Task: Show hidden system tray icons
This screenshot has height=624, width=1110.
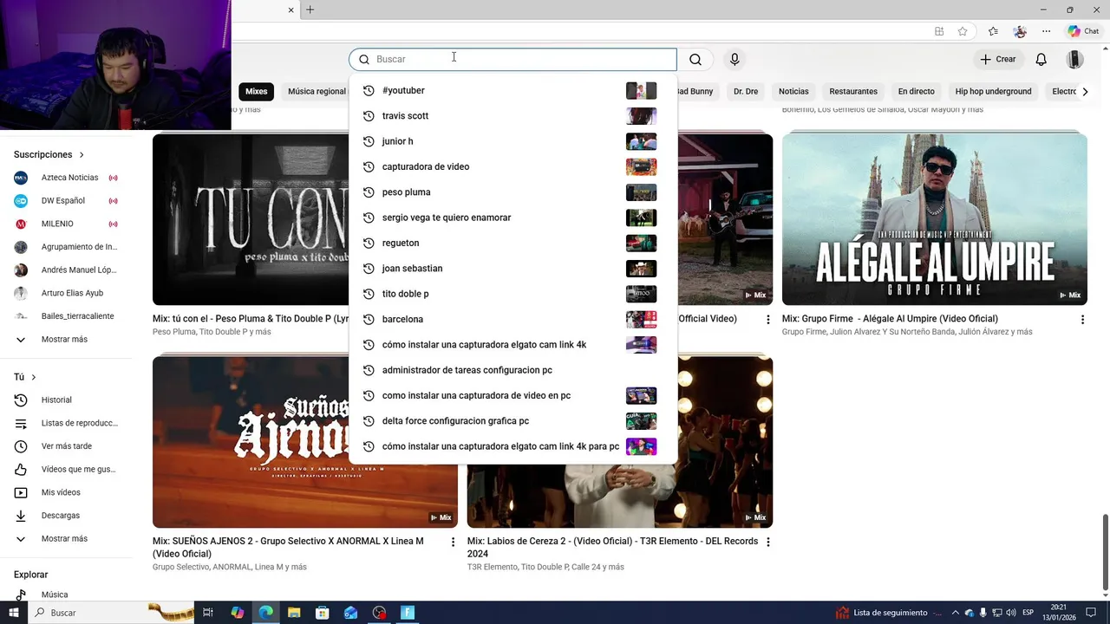Action: 955,613
